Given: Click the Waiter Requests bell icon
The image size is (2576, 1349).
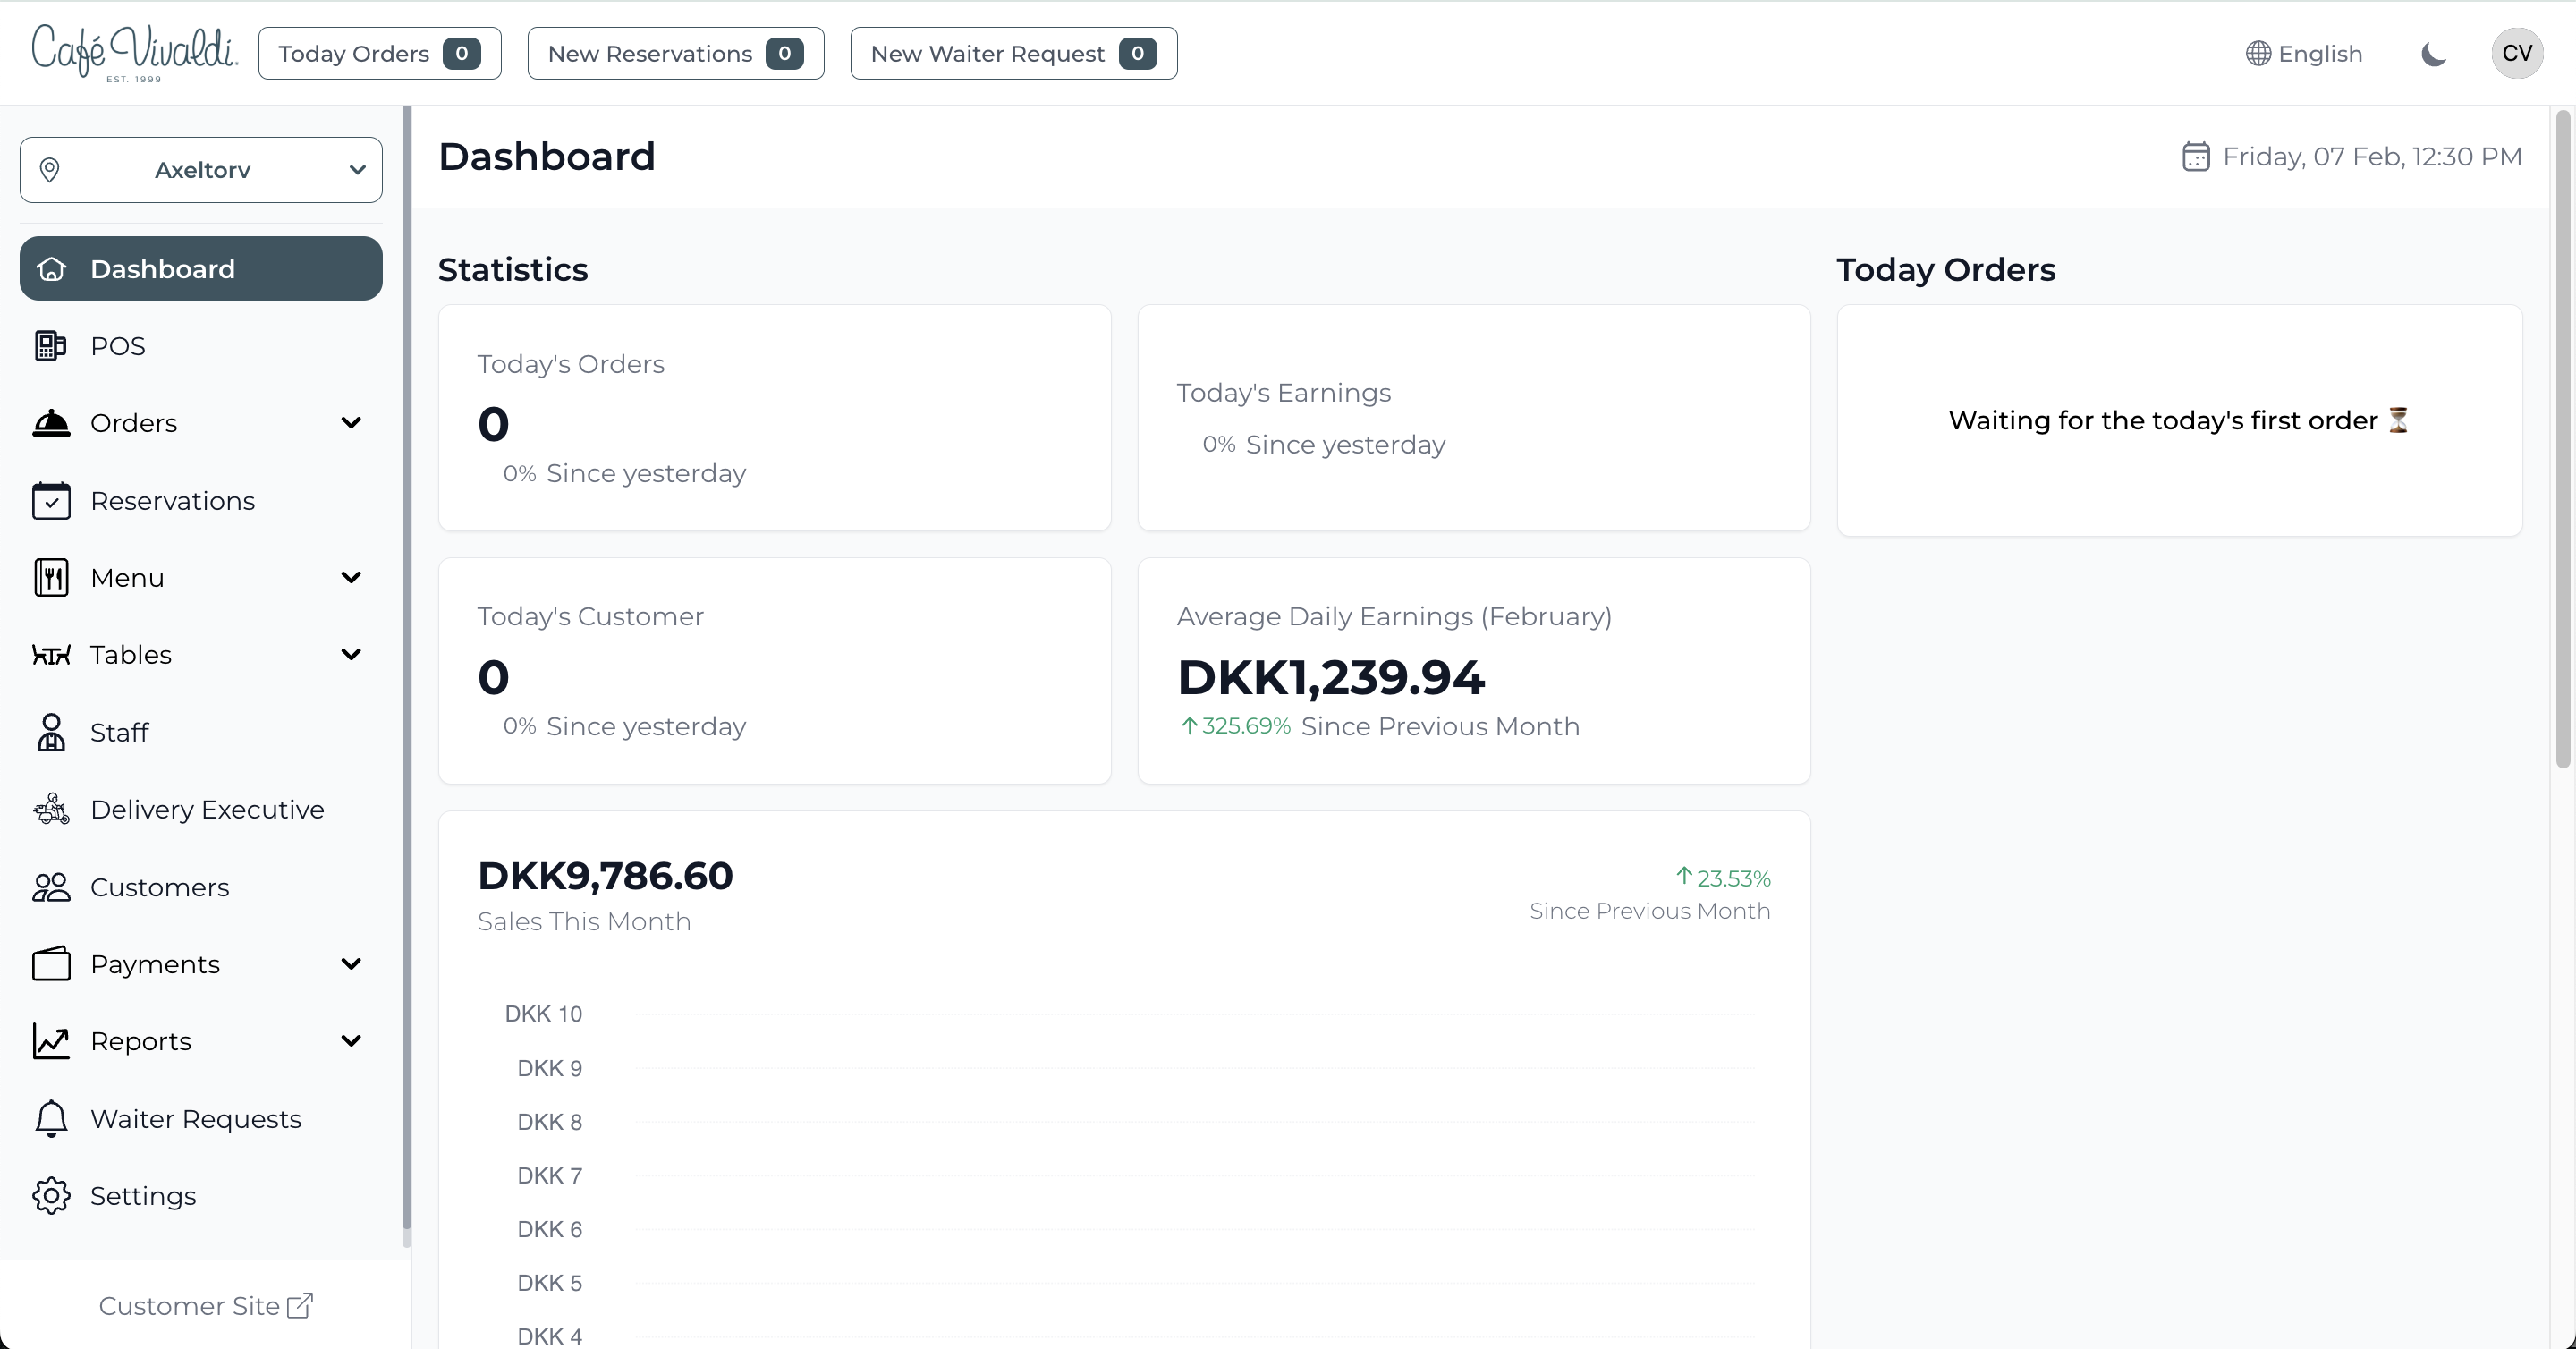Looking at the screenshot, I should coord(50,1119).
